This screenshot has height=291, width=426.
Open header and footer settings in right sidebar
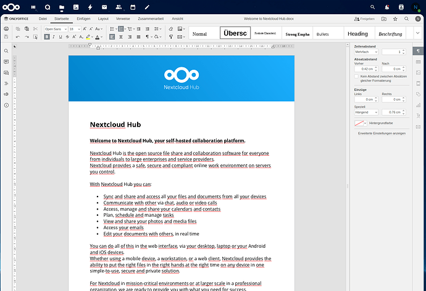(418, 83)
